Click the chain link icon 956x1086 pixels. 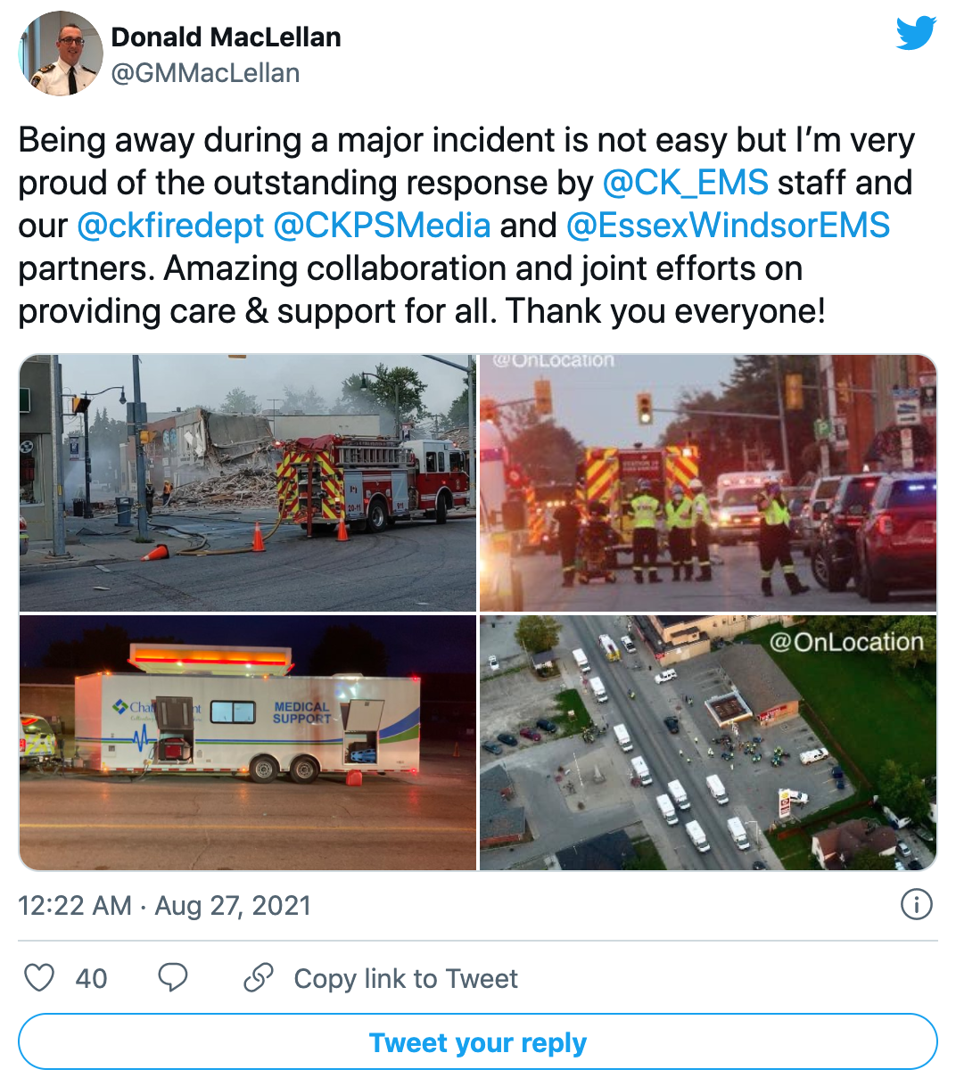[258, 977]
